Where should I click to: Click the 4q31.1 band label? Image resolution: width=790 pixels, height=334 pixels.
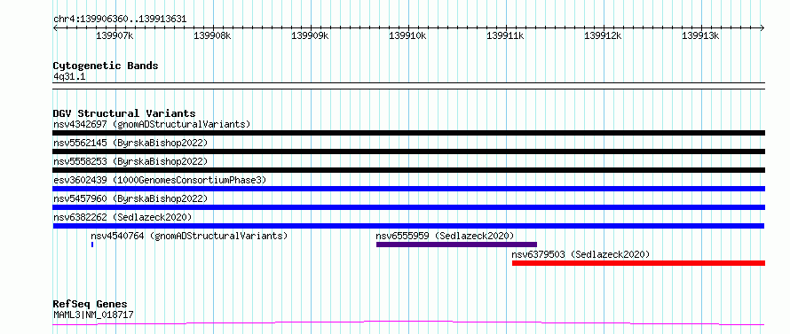point(68,77)
